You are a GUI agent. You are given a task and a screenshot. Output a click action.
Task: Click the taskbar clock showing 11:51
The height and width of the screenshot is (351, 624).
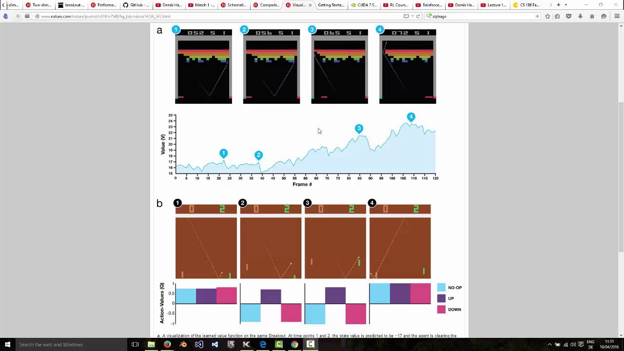[610, 344]
